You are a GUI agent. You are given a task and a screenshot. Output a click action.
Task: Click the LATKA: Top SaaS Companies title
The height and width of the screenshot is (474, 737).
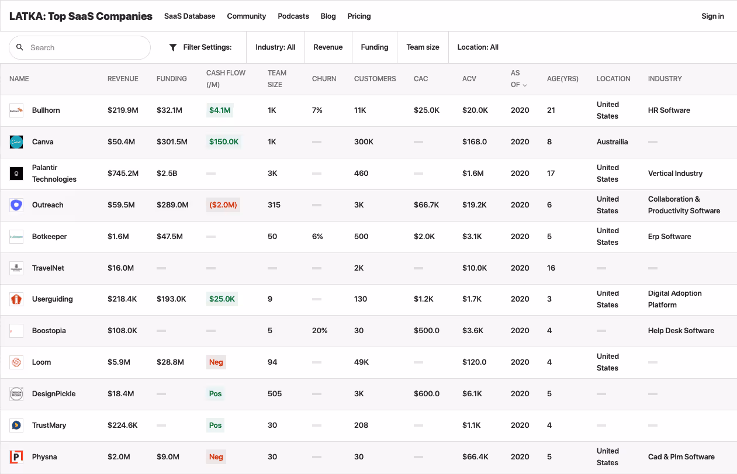(x=81, y=16)
